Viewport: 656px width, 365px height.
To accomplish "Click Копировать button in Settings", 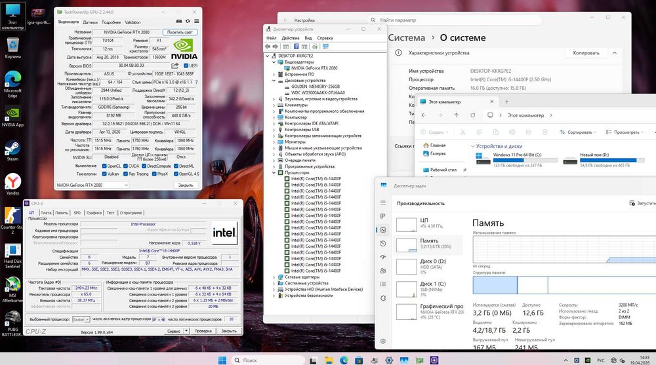I will coord(586,53).
